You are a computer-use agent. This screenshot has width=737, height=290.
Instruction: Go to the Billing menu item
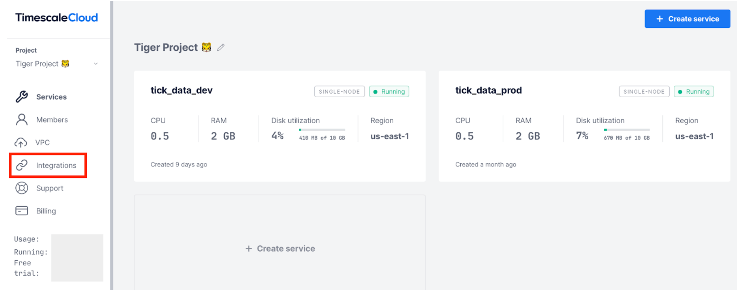pos(46,211)
